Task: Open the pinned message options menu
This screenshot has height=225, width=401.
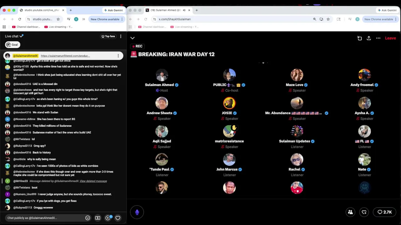Action: pyautogui.click(x=118, y=56)
